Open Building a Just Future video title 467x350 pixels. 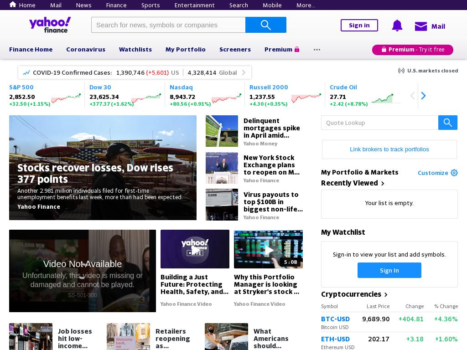click(x=194, y=284)
